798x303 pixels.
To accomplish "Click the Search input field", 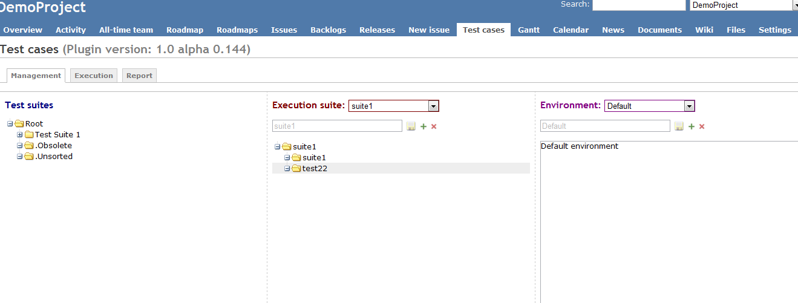I will tap(639, 5).
